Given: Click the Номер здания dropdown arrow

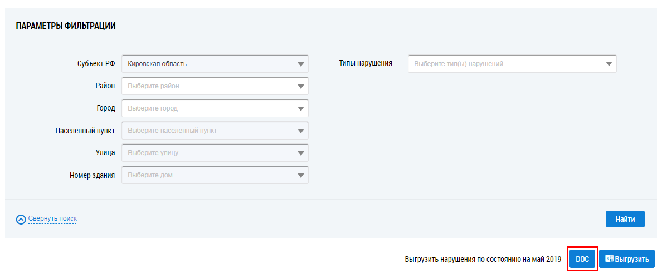Looking at the screenshot, I should (301, 175).
